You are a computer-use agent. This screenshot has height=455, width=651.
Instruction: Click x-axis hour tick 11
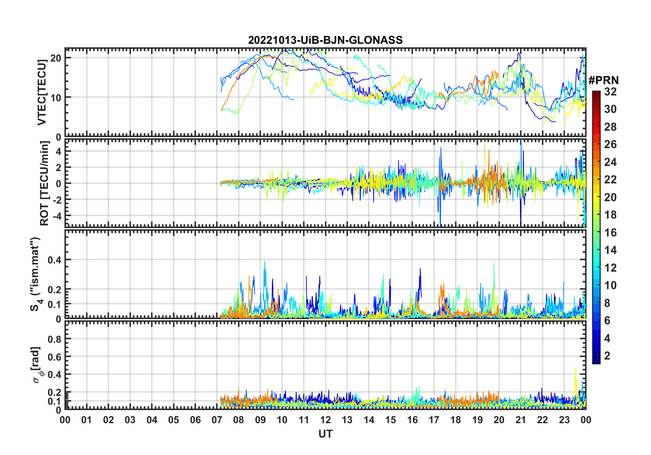coord(304,420)
